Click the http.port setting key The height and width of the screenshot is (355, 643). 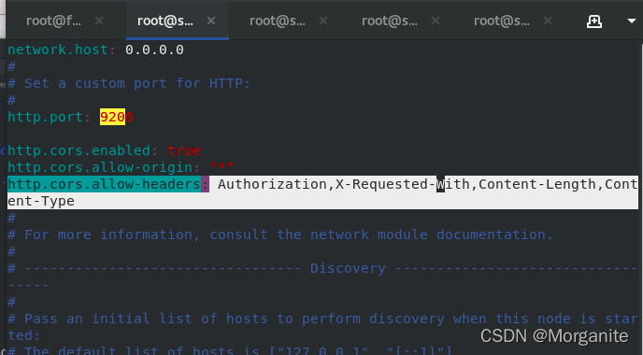tap(45, 117)
